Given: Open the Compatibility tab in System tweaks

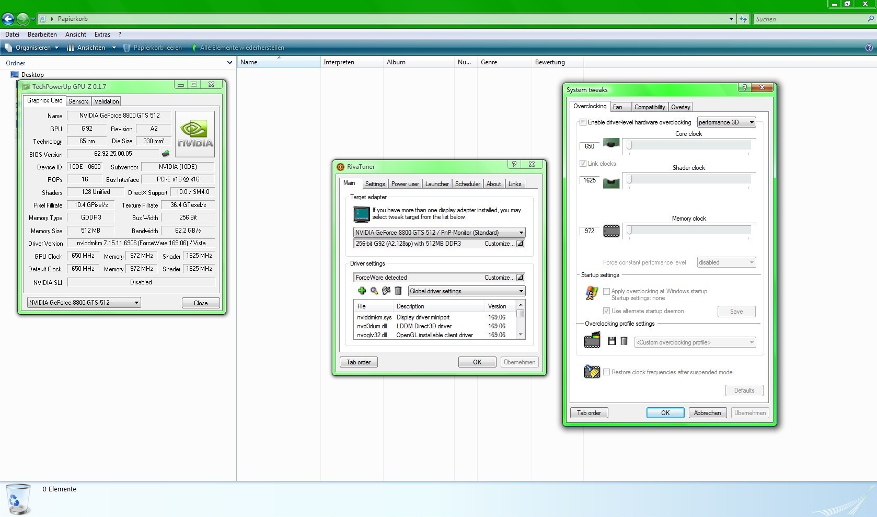Looking at the screenshot, I should [650, 107].
